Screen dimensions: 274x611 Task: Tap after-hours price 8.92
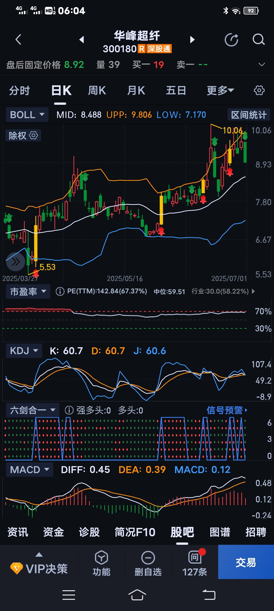[74, 65]
